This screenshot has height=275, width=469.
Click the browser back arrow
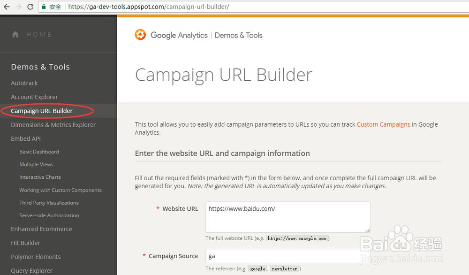6,7
